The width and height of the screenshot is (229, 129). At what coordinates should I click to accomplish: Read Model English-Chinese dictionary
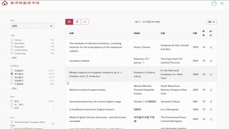pyautogui.click(x=204, y=119)
